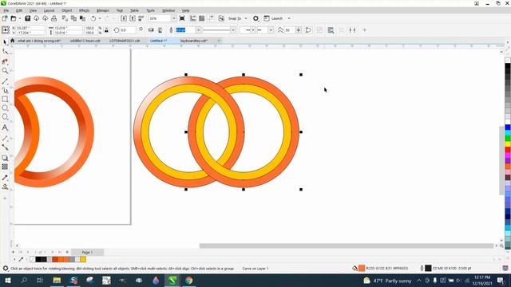The image size is (511, 287).
Task: Select the Interactive Fill tool
Action: [5, 187]
